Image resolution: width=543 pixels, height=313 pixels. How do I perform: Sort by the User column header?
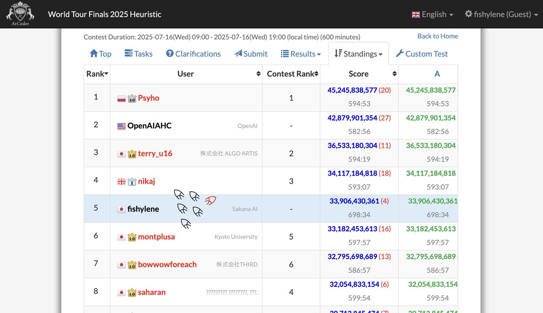tap(186, 74)
